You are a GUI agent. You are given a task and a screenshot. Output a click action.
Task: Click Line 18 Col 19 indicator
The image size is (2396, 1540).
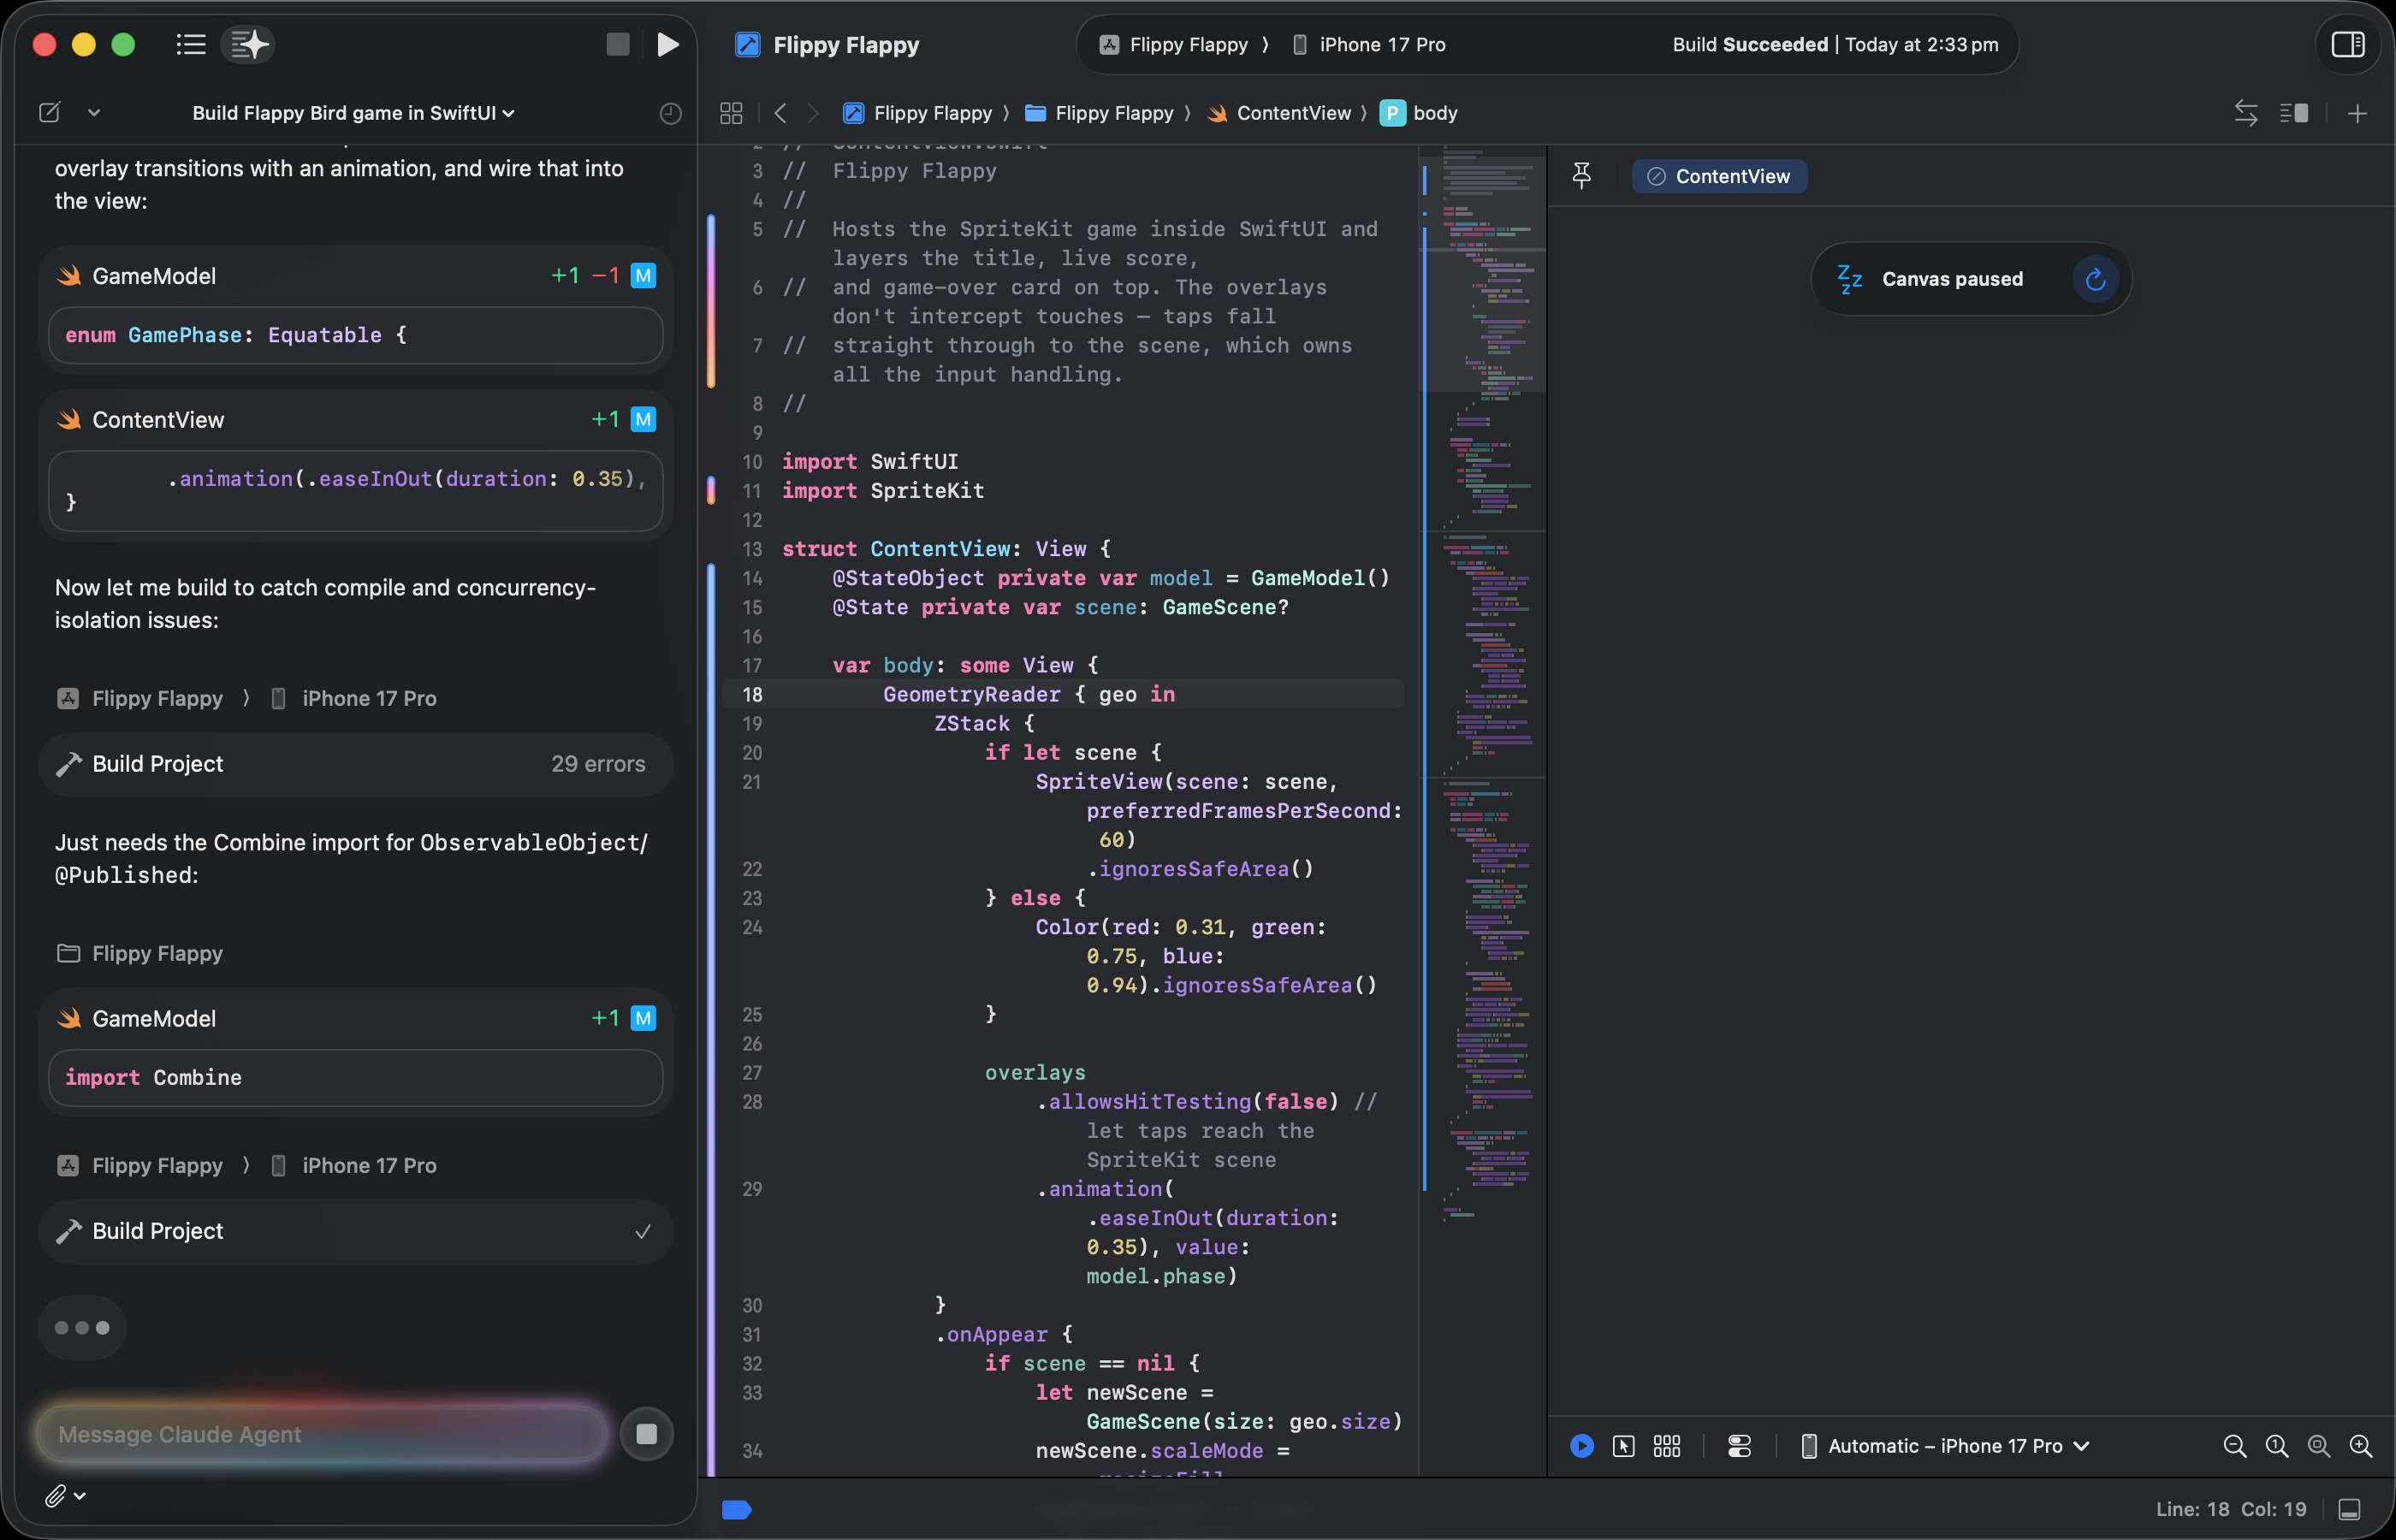tap(2230, 1509)
